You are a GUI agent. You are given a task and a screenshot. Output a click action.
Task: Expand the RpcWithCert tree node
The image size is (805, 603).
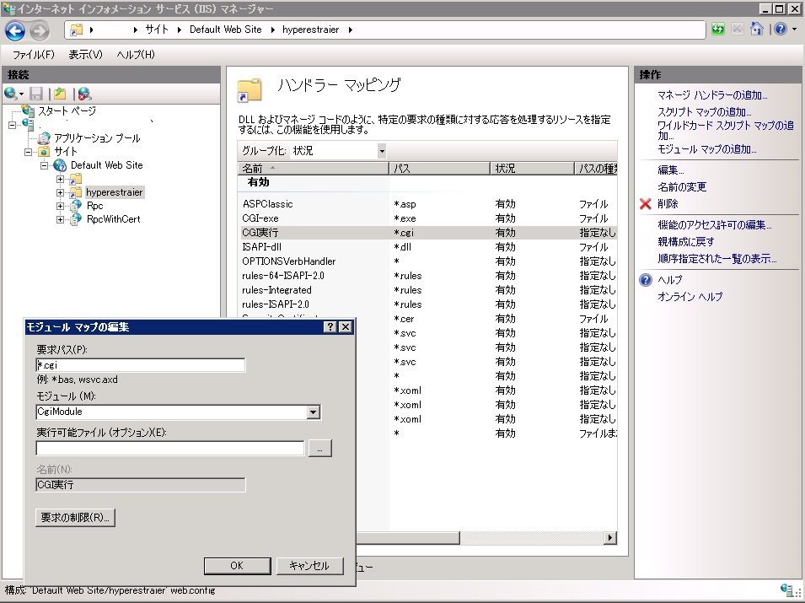tap(60, 219)
